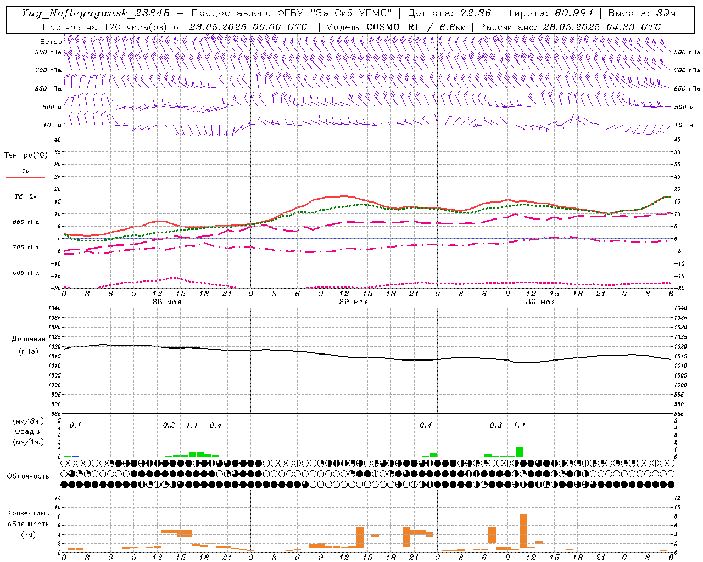Click the (мм/3ч.) precipitation unit label
703x562 pixels.
click(29, 421)
